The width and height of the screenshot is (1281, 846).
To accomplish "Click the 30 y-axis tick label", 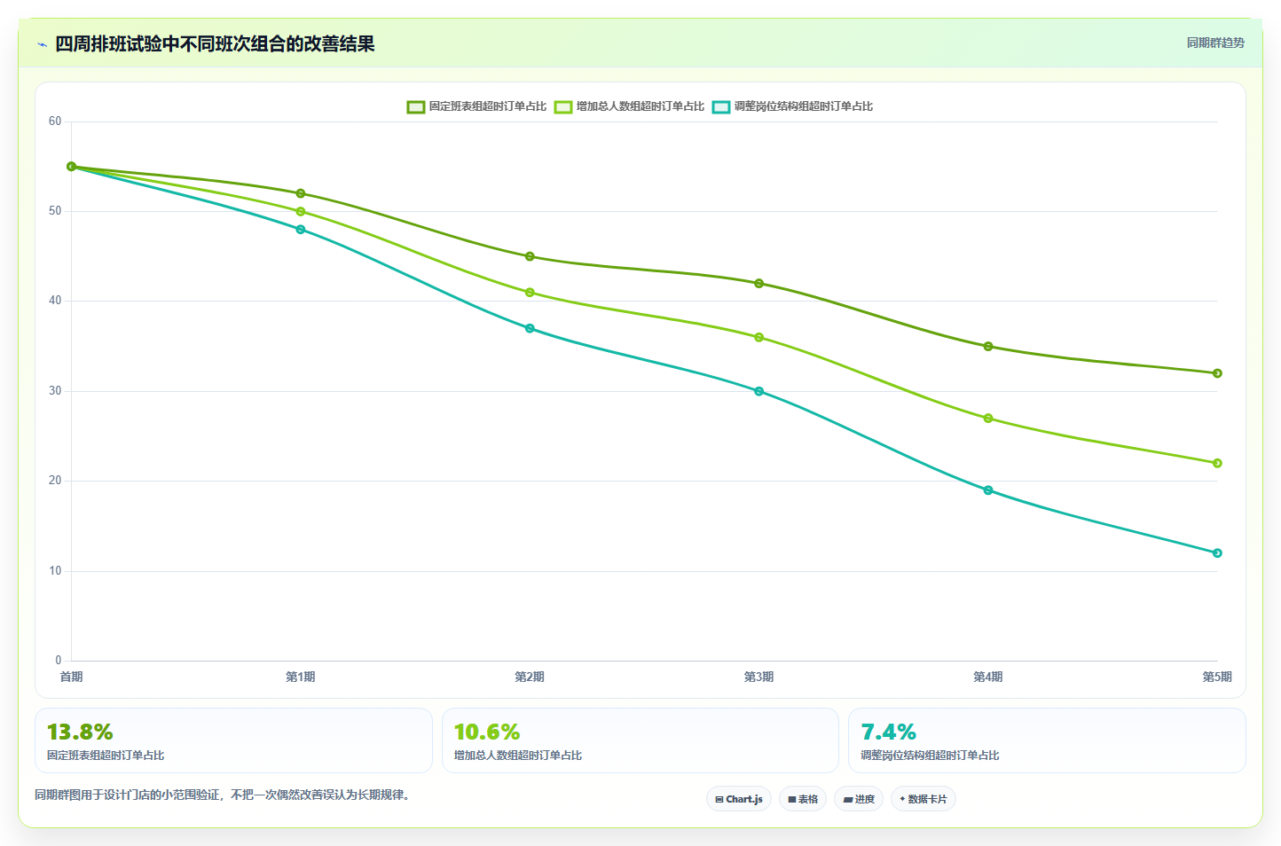I will pos(55,391).
